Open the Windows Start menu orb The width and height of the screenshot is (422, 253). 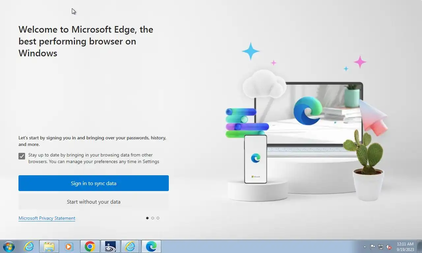point(9,246)
